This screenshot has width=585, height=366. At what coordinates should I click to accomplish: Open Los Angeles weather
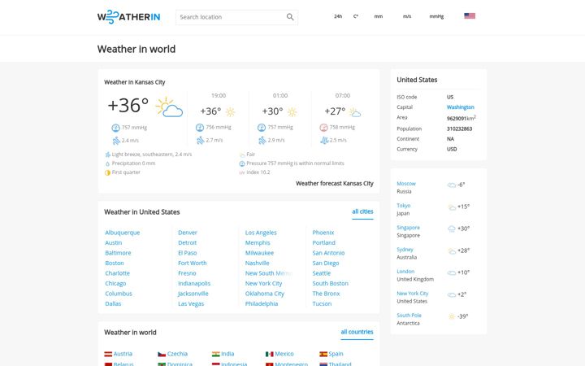click(x=261, y=233)
